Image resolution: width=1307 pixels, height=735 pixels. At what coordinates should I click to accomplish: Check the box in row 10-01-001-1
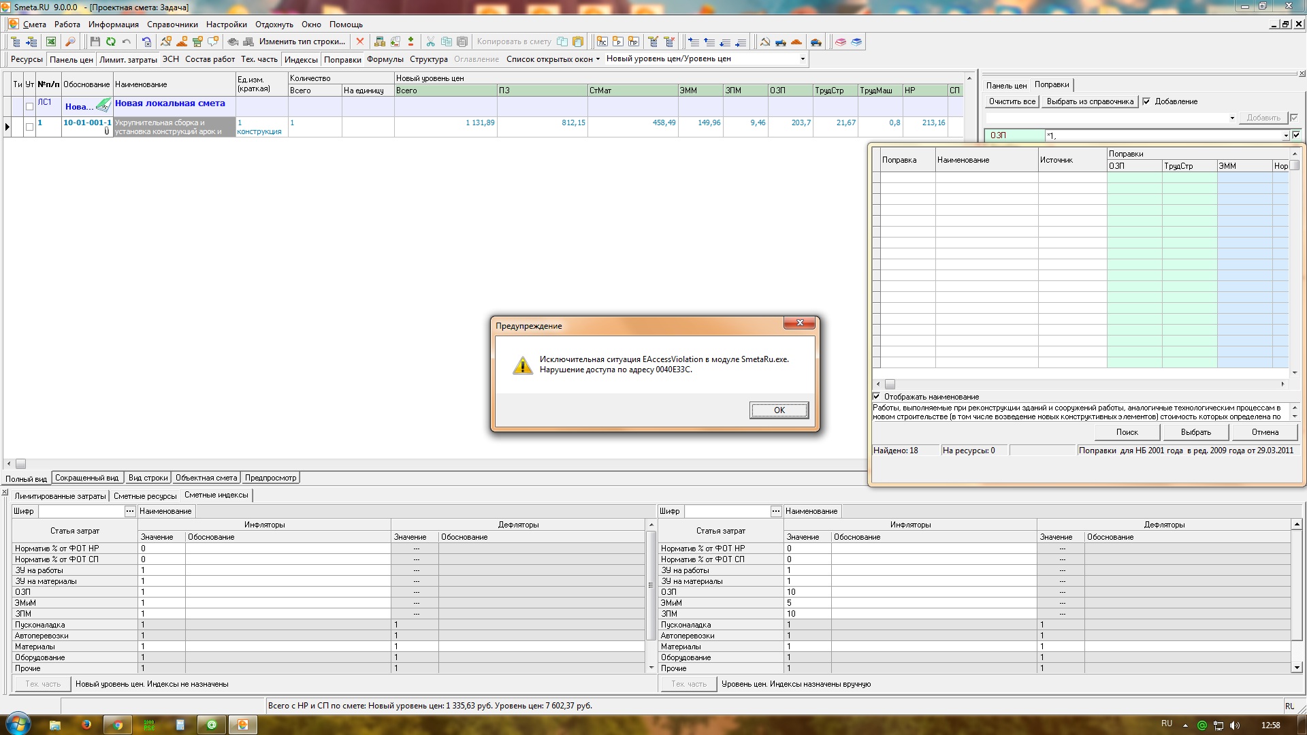click(29, 127)
